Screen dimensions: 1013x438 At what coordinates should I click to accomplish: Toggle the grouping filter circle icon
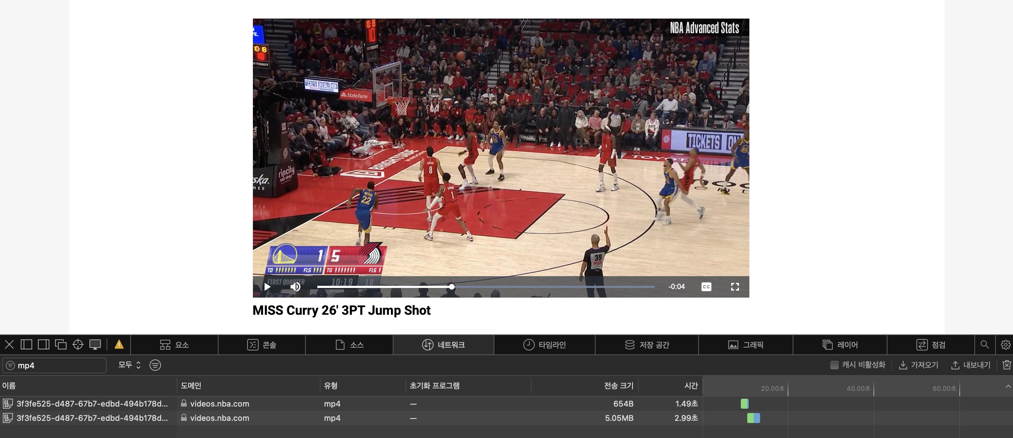click(155, 365)
